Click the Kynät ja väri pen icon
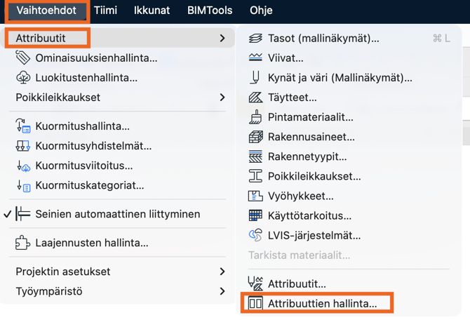 pyautogui.click(x=255, y=78)
